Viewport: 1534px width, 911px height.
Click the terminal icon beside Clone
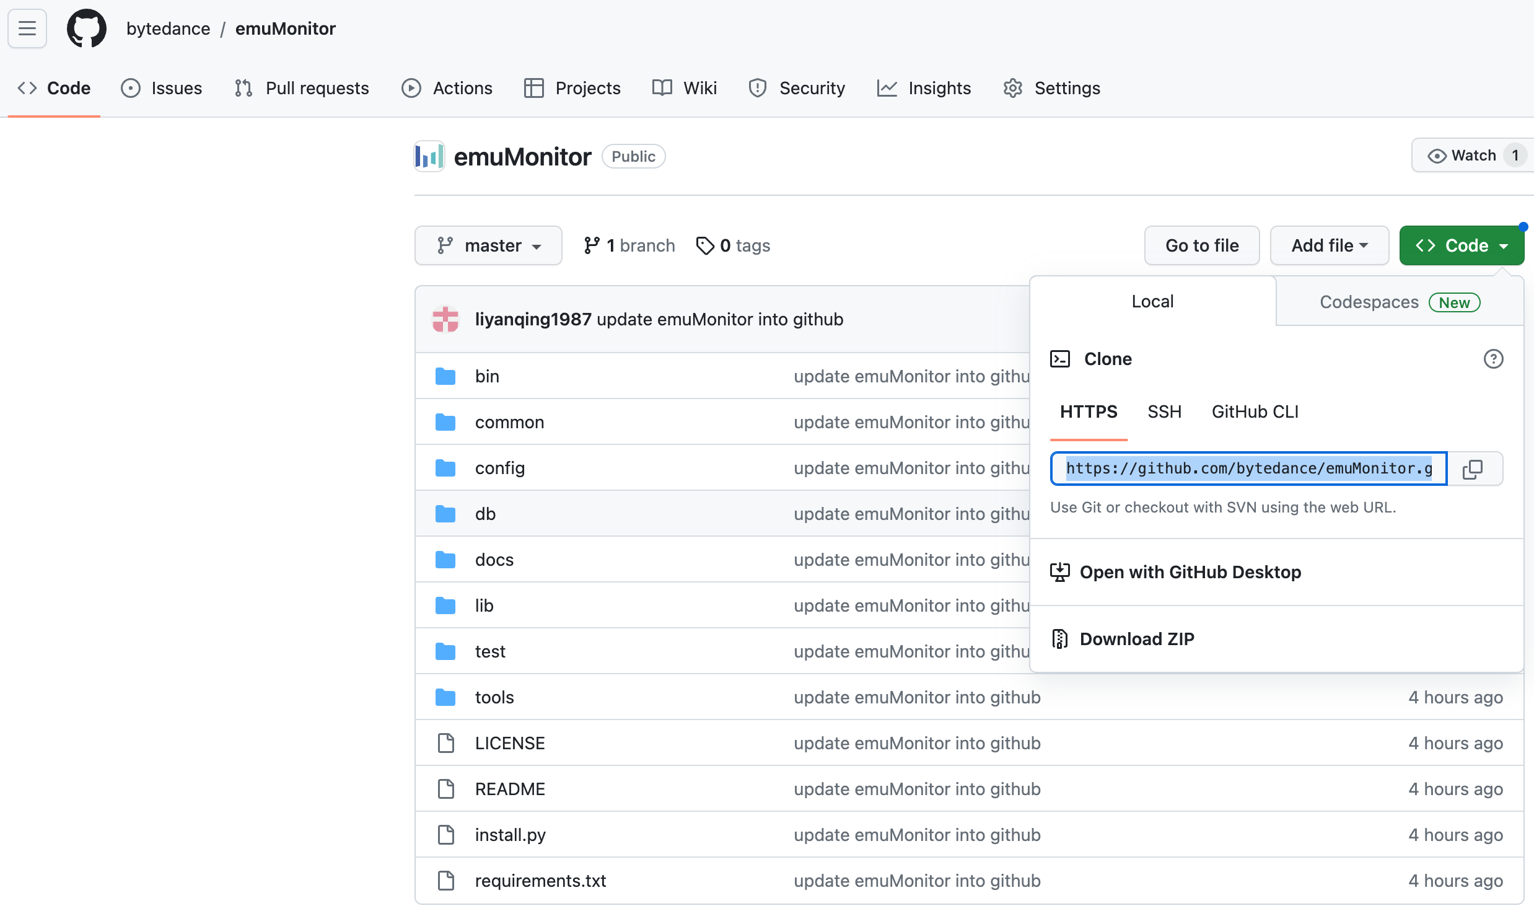click(x=1060, y=359)
